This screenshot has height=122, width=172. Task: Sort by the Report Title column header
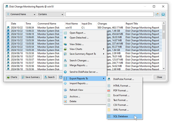point(143,24)
